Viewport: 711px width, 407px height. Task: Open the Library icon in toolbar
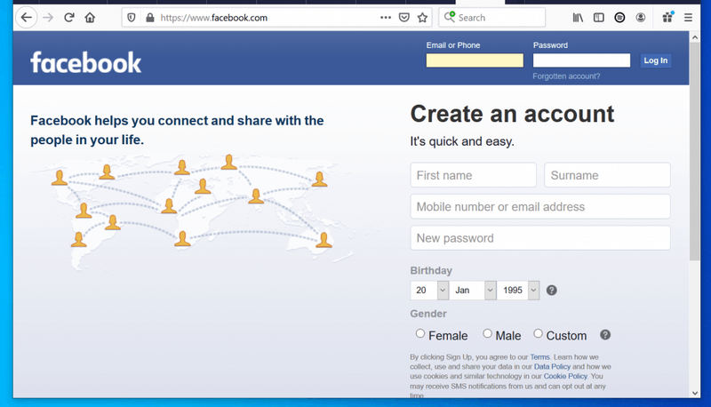(x=578, y=18)
